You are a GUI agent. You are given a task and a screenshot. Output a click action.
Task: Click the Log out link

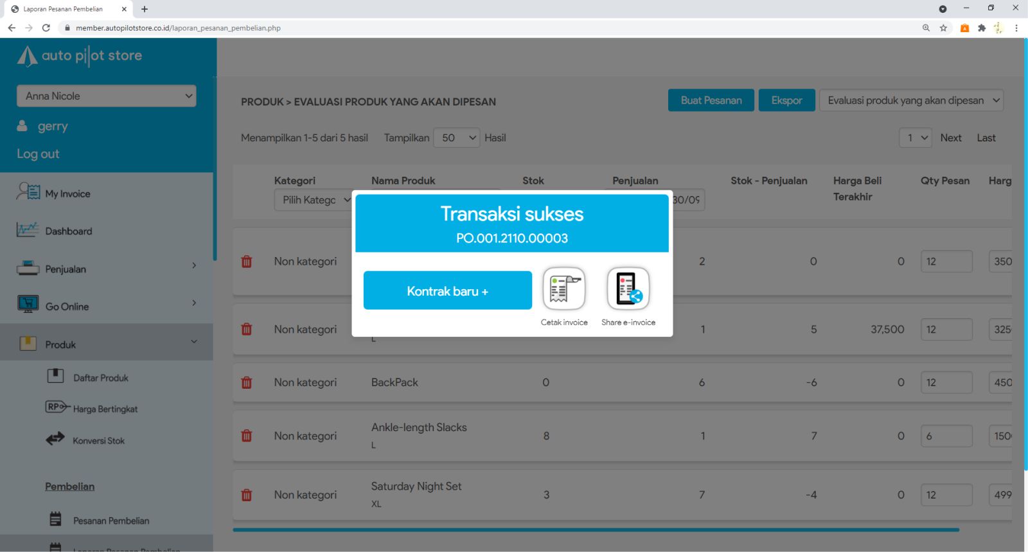coord(38,154)
